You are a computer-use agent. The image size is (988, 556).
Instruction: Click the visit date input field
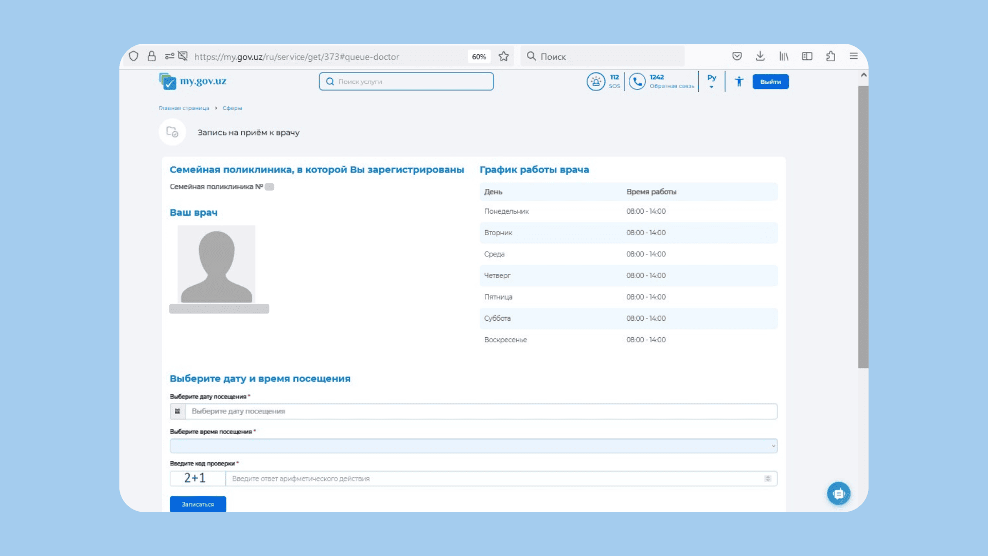pyautogui.click(x=481, y=411)
